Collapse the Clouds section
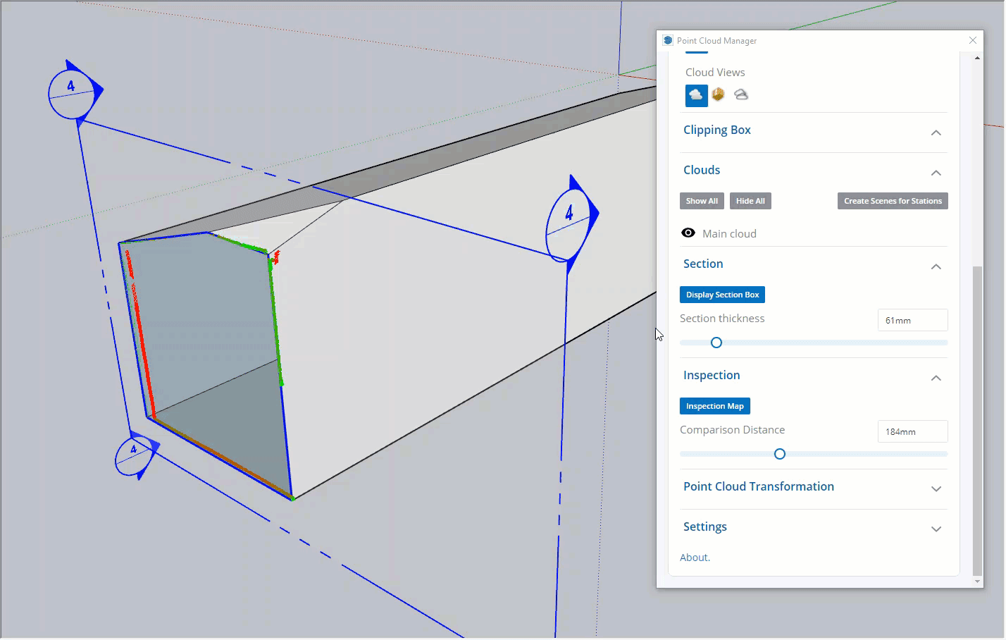Image resolution: width=1006 pixels, height=640 pixels. (936, 173)
